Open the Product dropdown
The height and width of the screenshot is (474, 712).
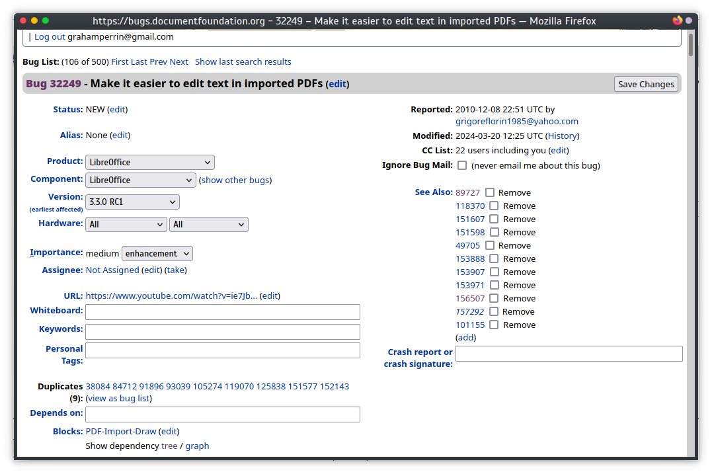pos(149,162)
